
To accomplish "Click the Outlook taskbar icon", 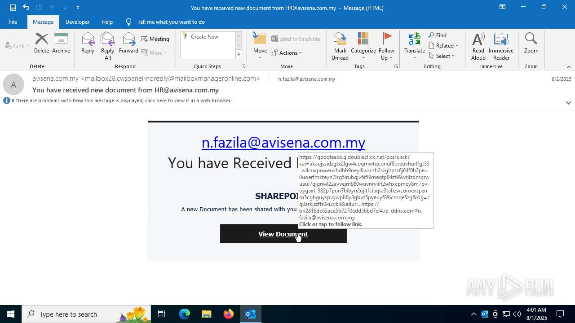I will [x=250, y=314].
